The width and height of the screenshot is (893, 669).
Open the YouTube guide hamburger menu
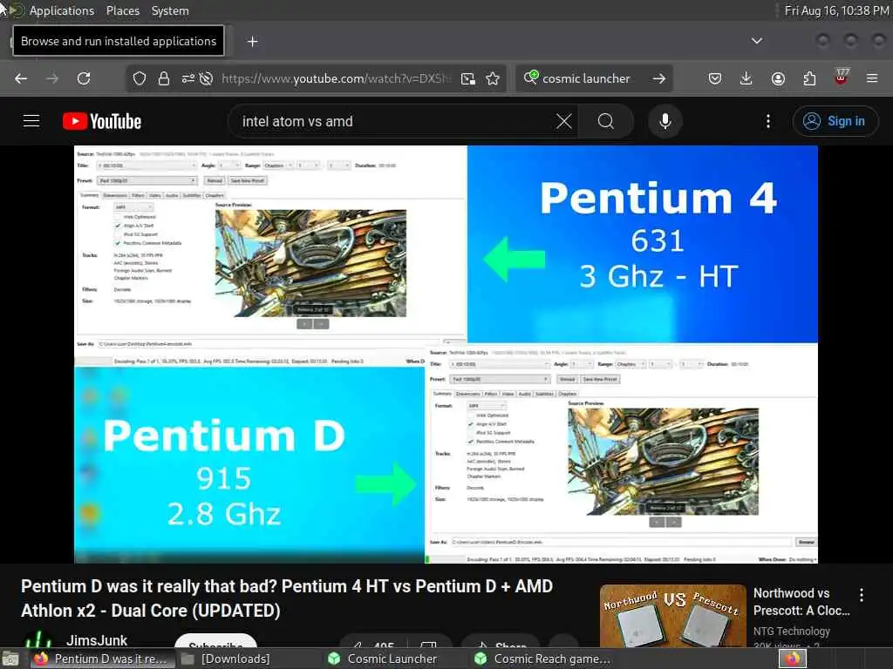(x=31, y=121)
